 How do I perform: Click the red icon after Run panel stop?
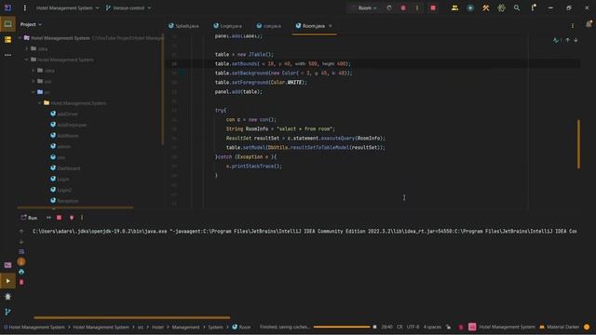72,218
